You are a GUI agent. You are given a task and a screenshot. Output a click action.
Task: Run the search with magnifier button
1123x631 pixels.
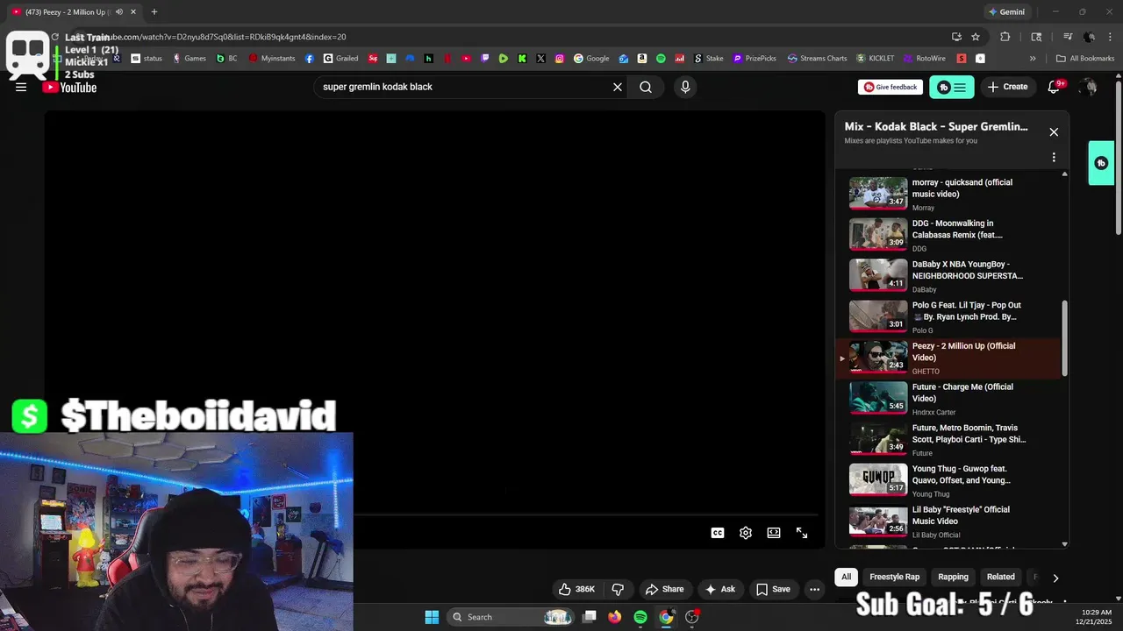coord(646,87)
